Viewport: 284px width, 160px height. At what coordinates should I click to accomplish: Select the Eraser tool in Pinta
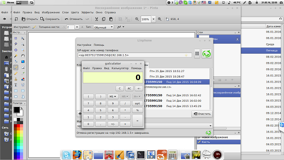click(23, 67)
